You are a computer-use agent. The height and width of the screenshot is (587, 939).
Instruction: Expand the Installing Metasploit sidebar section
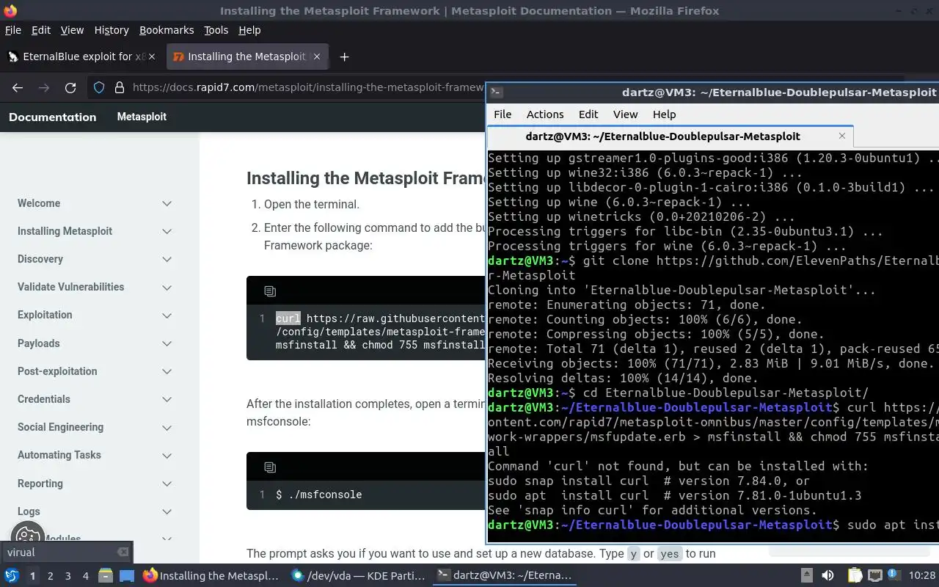point(167,231)
